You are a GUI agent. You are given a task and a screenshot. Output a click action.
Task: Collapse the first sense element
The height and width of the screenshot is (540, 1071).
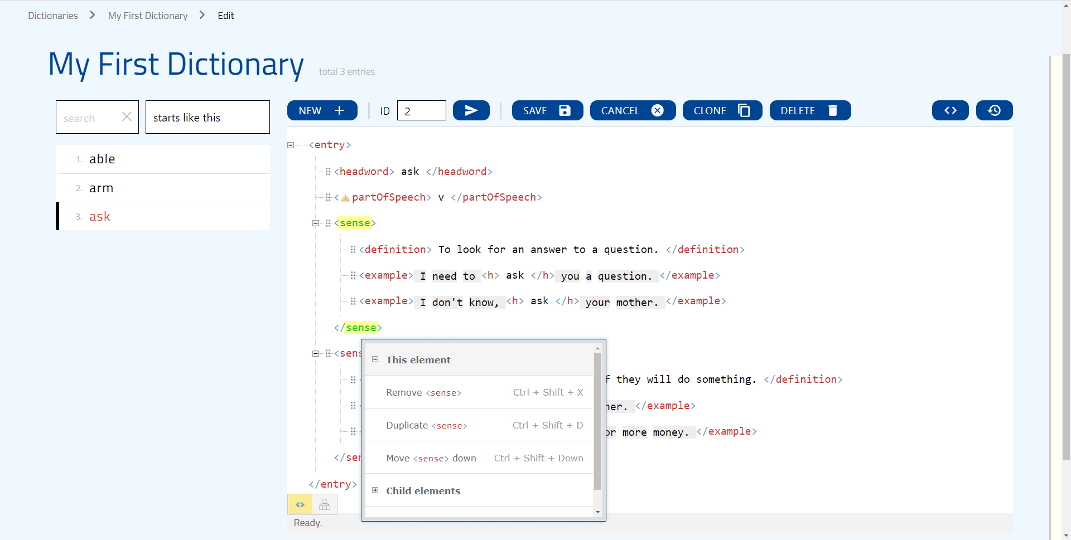click(316, 223)
